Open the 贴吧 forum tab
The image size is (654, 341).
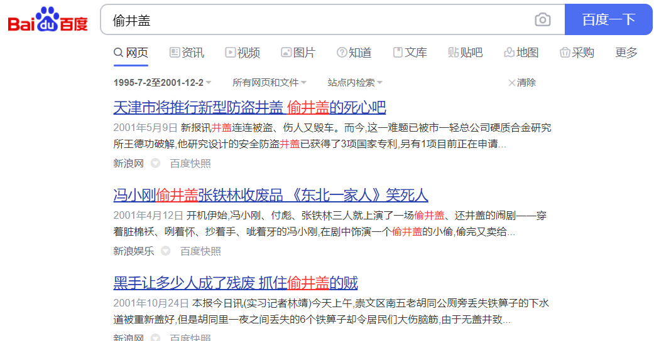coord(465,53)
